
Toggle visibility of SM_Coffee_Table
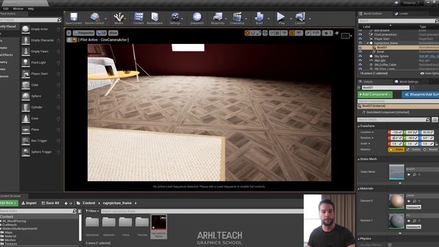(x=360, y=64)
